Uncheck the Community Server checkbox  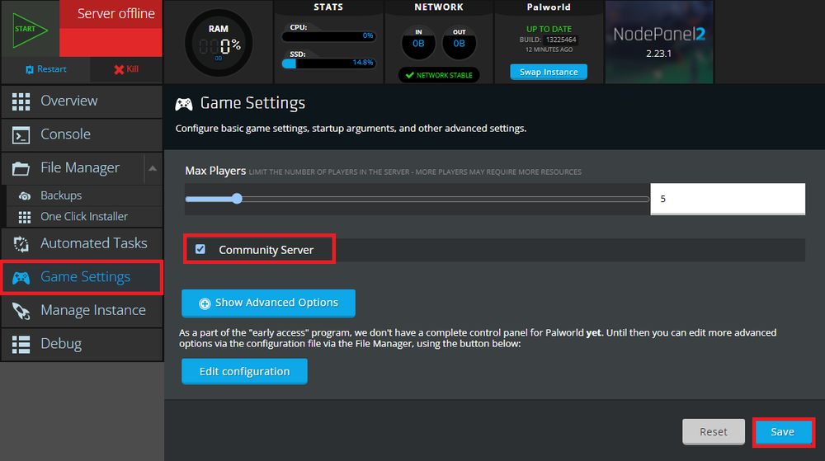(x=200, y=249)
